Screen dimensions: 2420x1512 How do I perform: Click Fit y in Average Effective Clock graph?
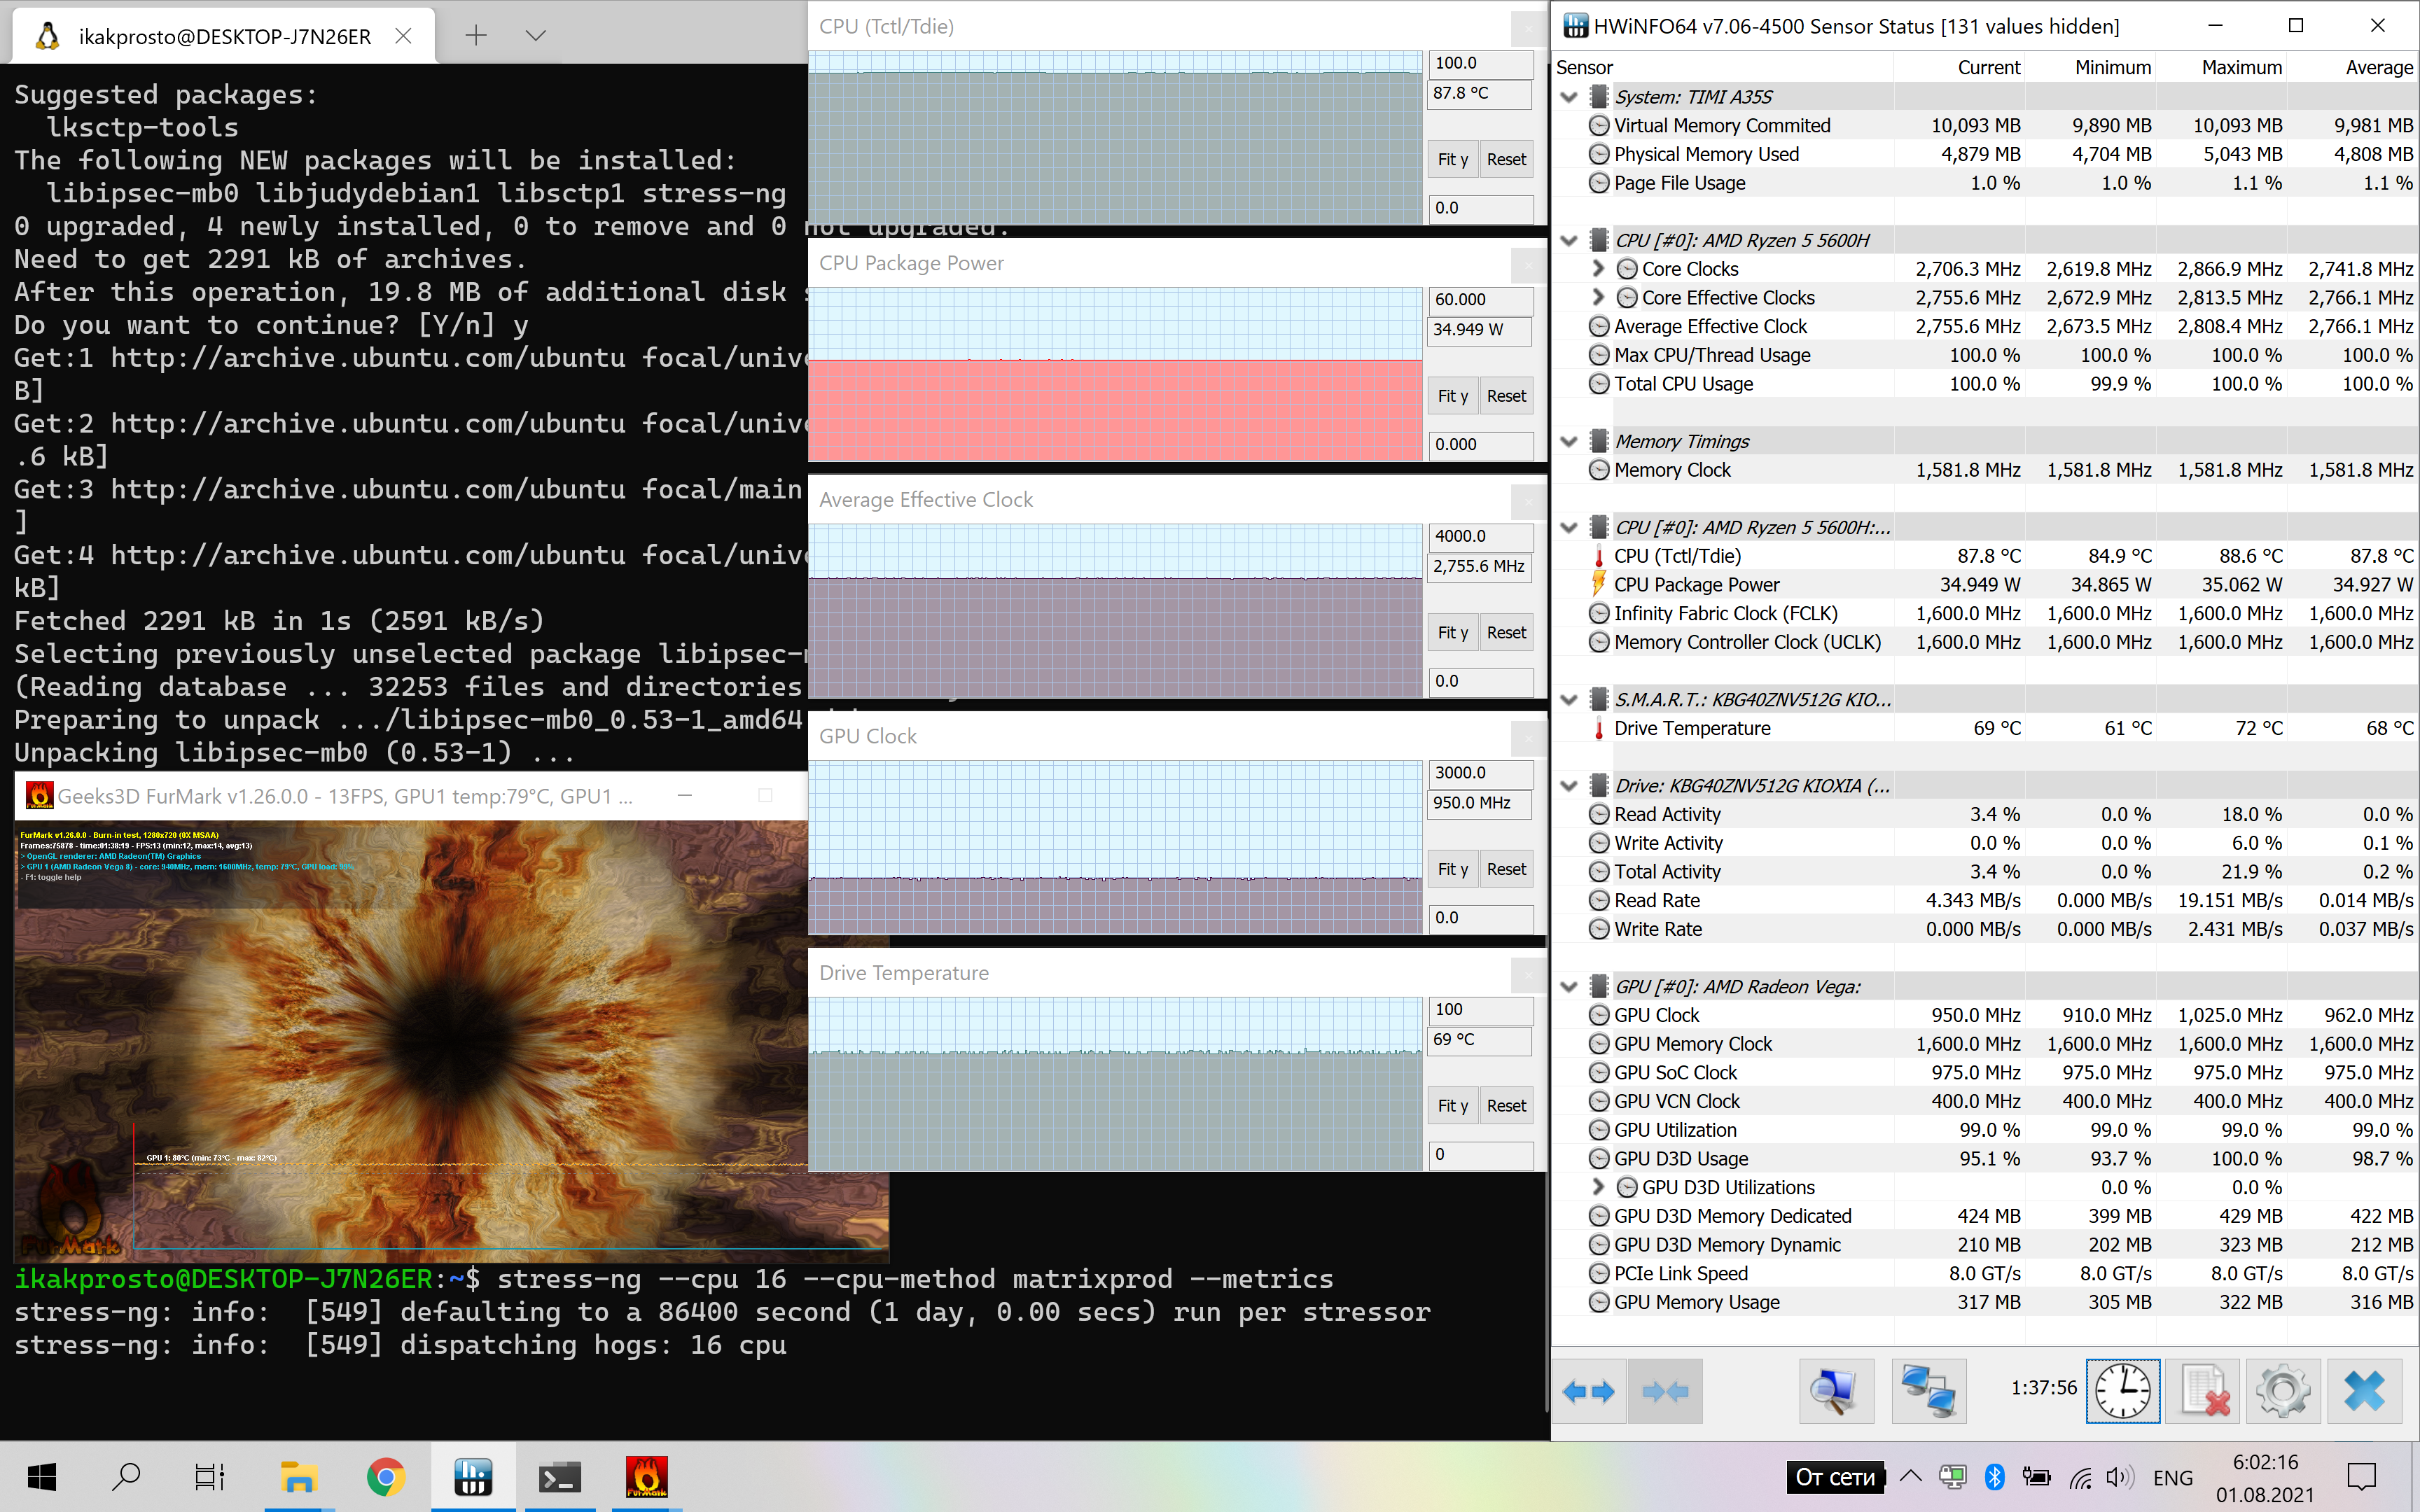point(1453,632)
